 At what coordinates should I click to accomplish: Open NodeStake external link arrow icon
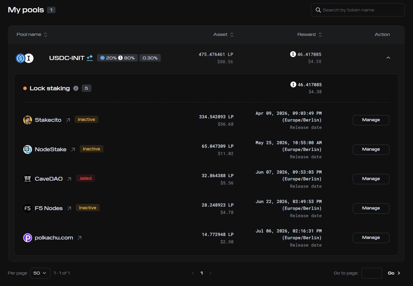tap(73, 150)
